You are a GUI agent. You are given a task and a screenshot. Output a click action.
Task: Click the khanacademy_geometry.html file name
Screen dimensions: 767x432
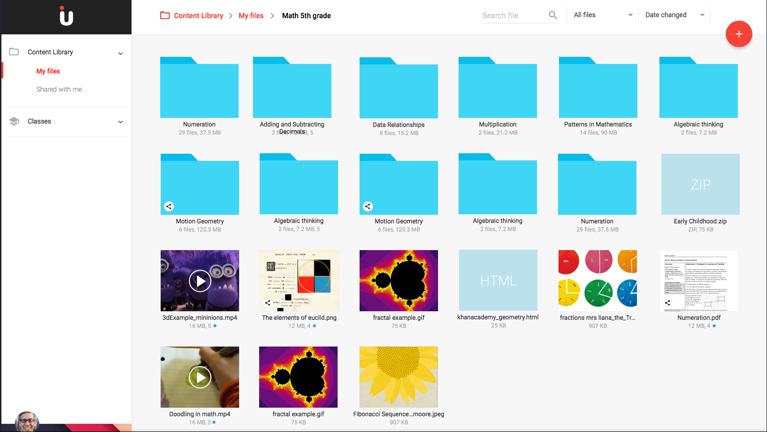pyautogui.click(x=498, y=317)
